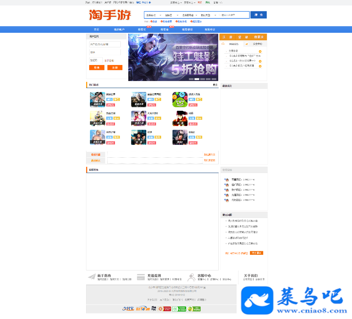Open the 买家中心 dropdown in top bar
Viewport: 352px width, 319px height.
[176, 2]
